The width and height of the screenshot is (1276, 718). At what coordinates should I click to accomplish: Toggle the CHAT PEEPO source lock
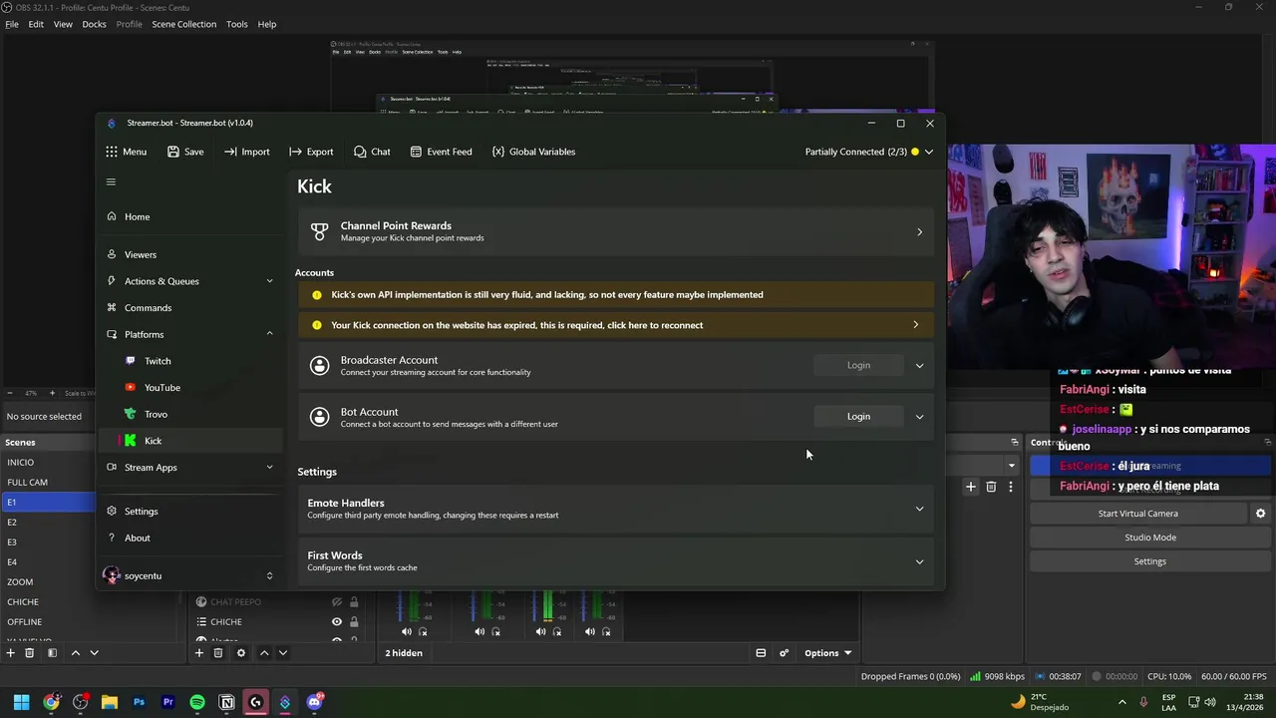pos(354,602)
